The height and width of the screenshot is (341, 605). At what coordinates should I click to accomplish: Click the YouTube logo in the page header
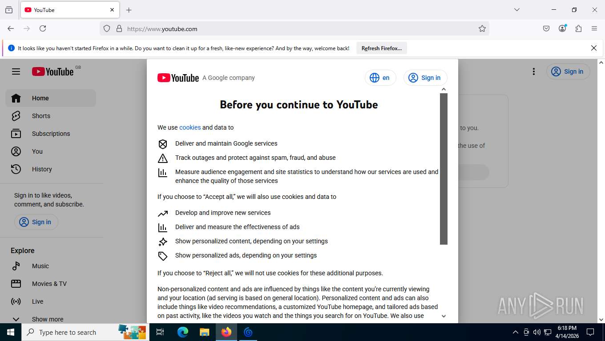pos(53,71)
